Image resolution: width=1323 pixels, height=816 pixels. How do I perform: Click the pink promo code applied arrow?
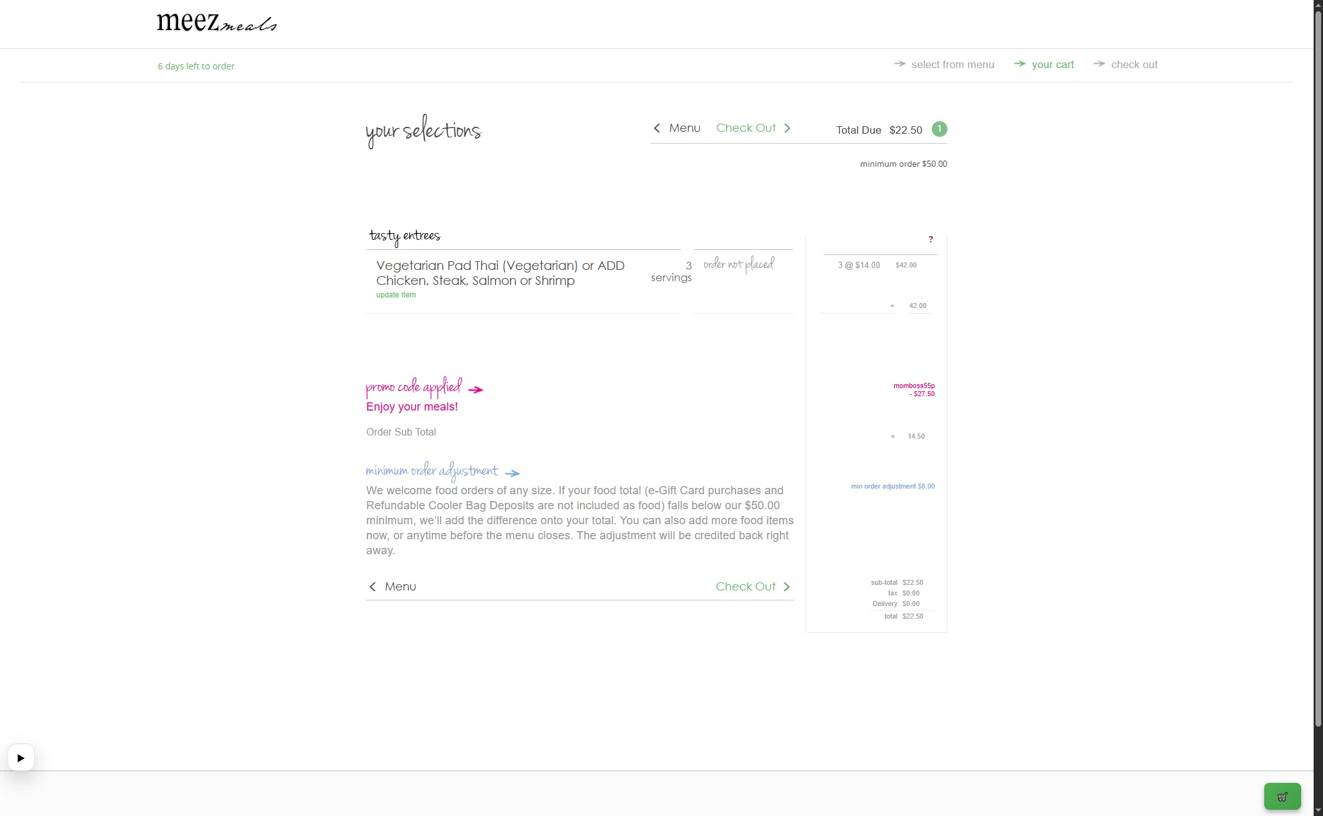476,389
